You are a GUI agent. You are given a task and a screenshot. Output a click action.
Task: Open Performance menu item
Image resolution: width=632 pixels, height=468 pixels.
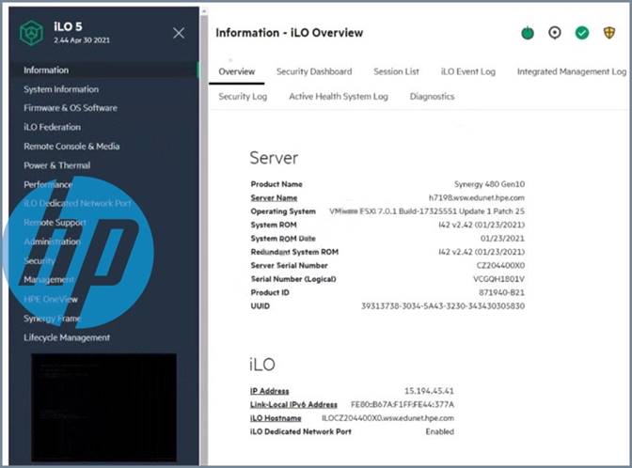(x=48, y=184)
